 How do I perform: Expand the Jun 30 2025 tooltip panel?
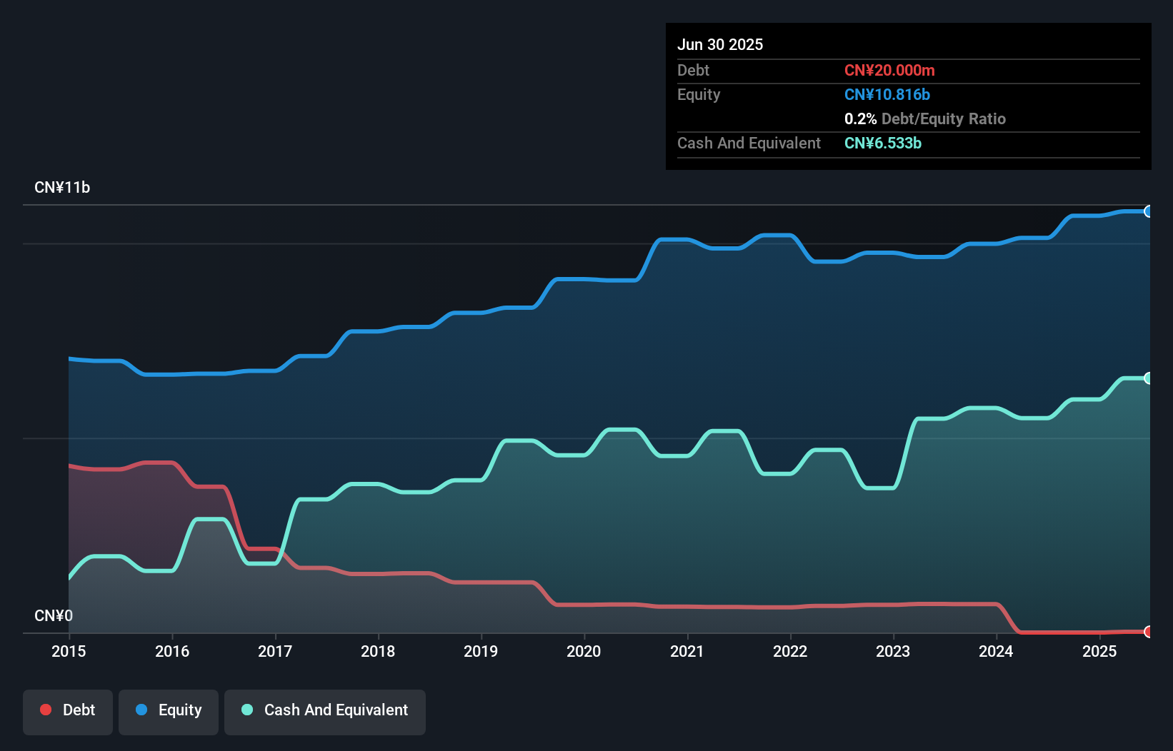(x=720, y=44)
